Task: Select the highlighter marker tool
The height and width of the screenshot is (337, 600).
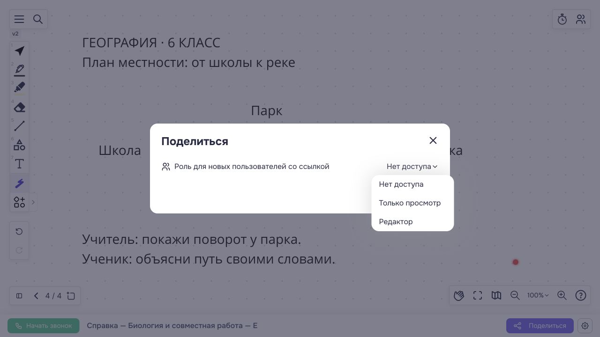Action: tap(19, 88)
